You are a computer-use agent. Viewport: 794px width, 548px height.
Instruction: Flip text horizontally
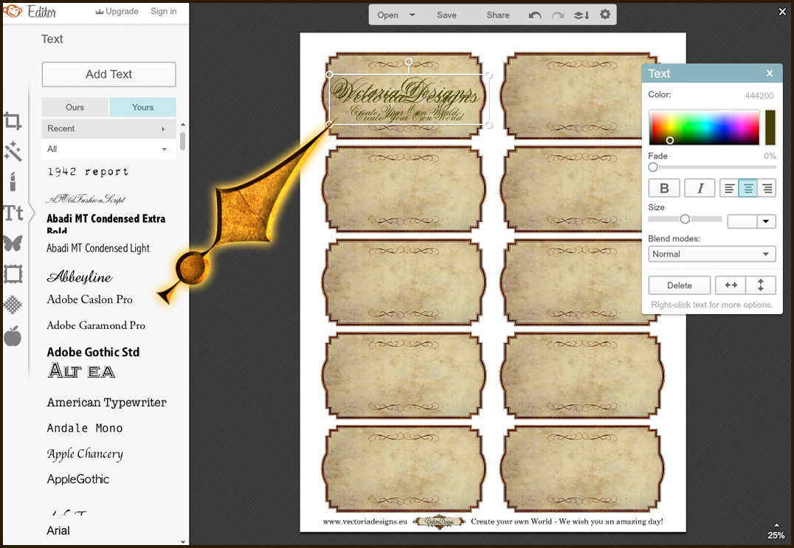click(731, 285)
